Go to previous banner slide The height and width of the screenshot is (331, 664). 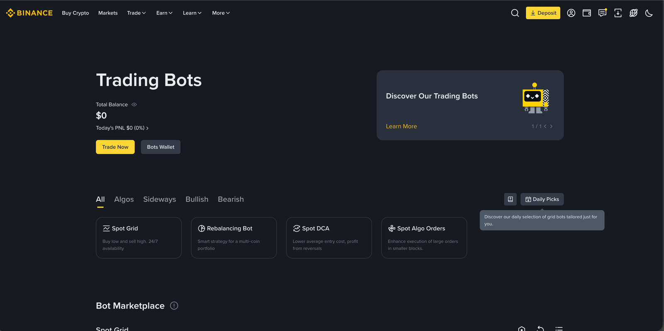tap(545, 127)
